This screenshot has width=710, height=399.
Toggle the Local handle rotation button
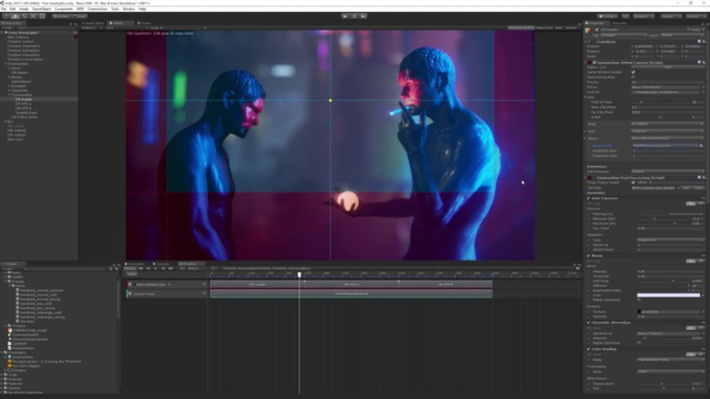click(79, 16)
